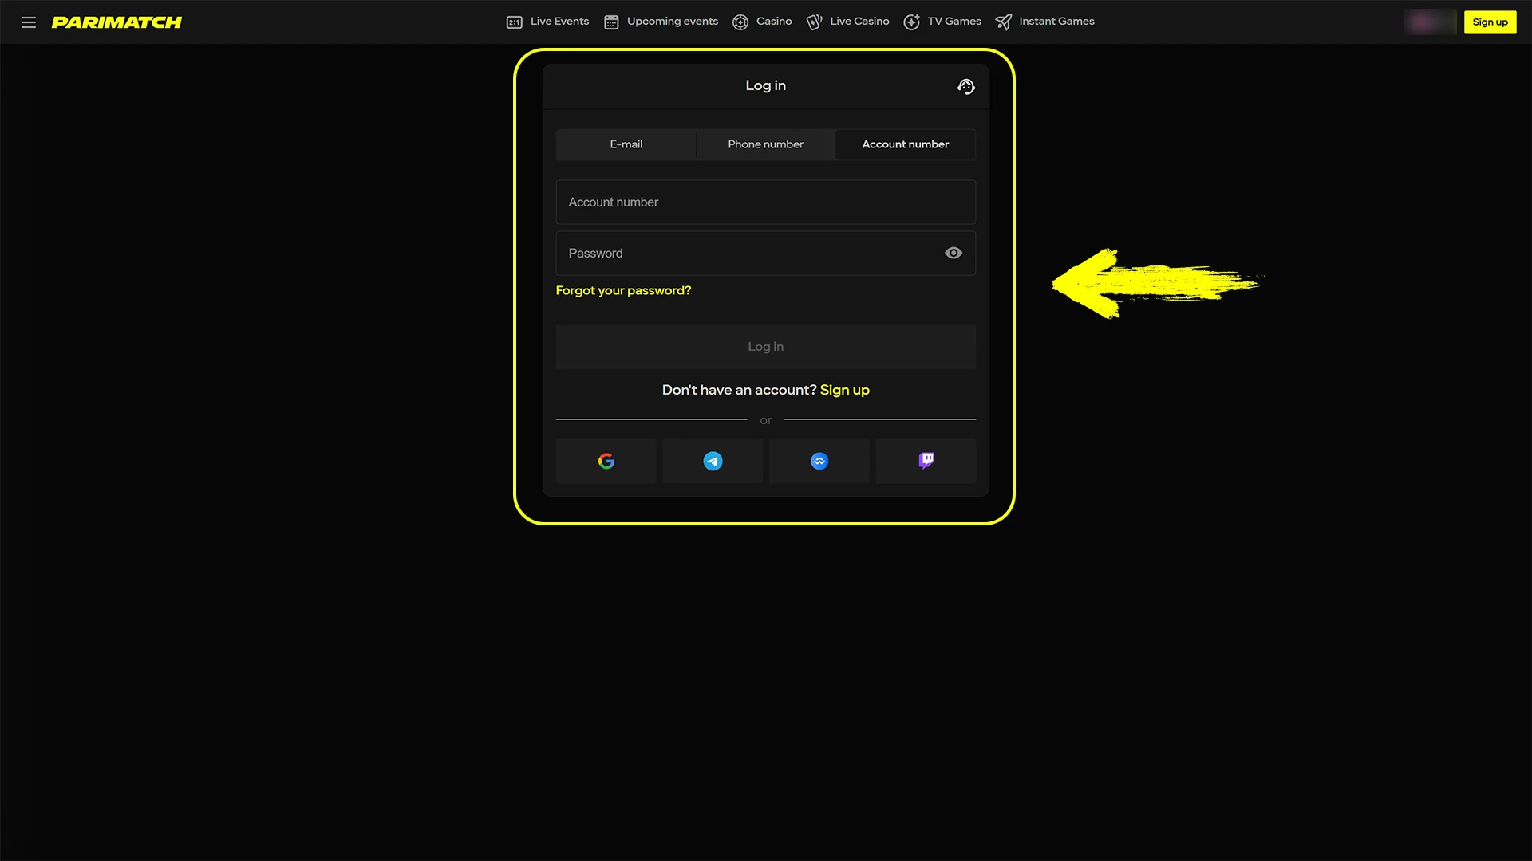Click the Parimatch logo
This screenshot has width=1532, height=861.
(x=116, y=22)
